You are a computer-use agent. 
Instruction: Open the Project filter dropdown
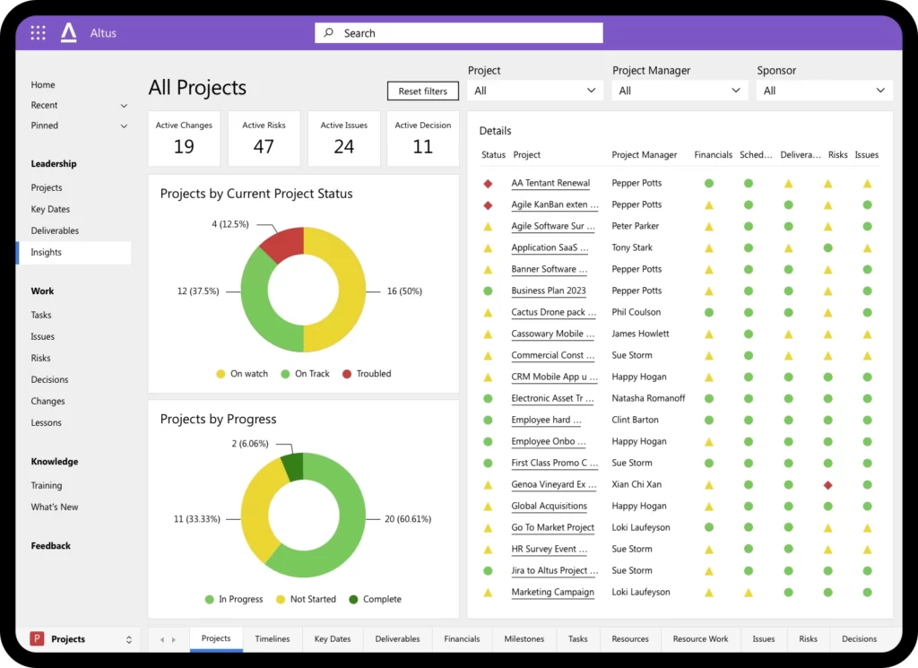(x=534, y=91)
